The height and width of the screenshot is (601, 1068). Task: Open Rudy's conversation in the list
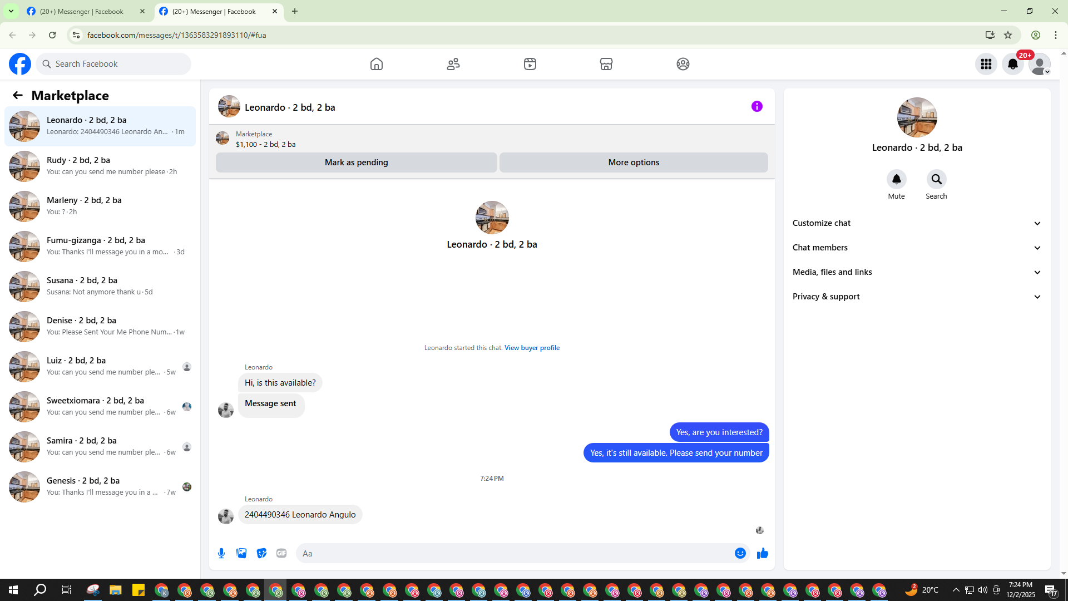coord(100,166)
